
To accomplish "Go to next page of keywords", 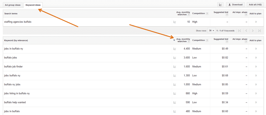I will pos(253,31).
